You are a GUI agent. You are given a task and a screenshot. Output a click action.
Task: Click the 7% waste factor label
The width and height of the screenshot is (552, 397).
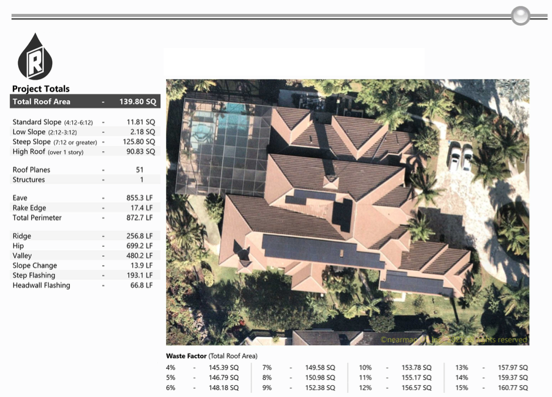click(267, 368)
